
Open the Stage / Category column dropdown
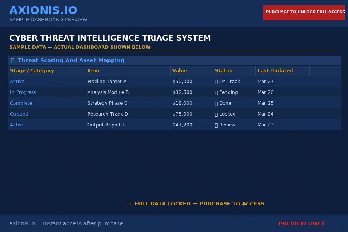32,71
